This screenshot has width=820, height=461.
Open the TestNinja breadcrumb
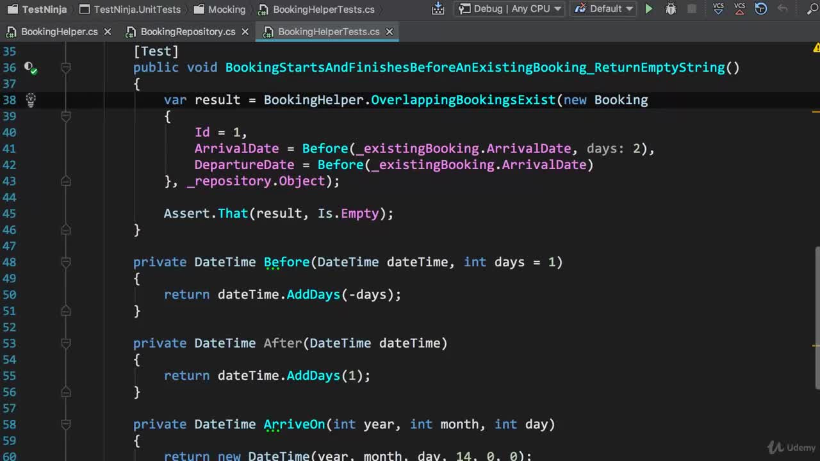pos(37,9)
